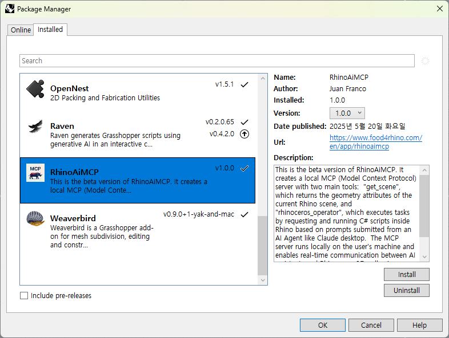Click the OpenNest v1.5.1 version text
Viewport: 449px width, 338px height.
point(224,84)
